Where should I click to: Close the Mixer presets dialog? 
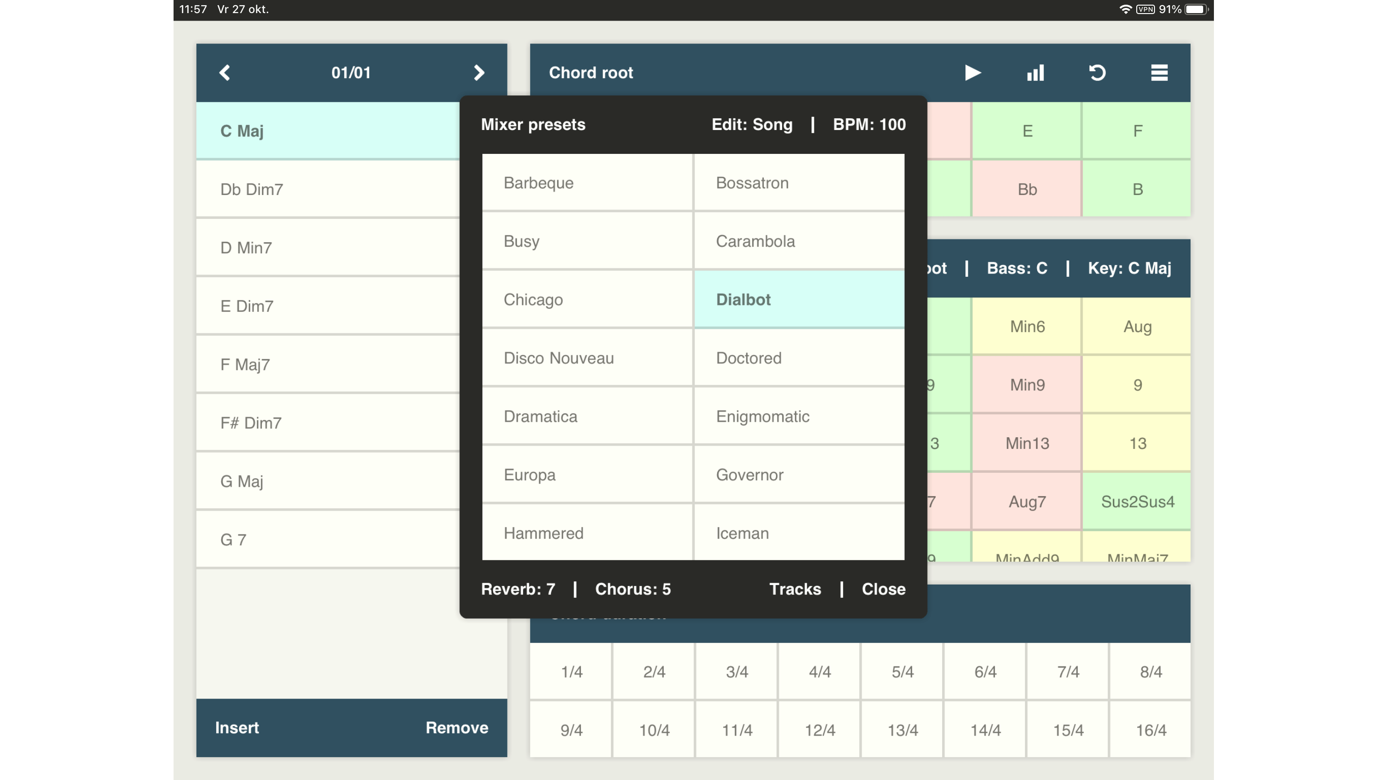[883, 589]
